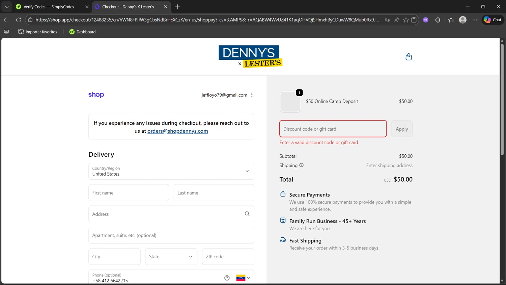Click the Shipping info question mark icon

point(302,165)
